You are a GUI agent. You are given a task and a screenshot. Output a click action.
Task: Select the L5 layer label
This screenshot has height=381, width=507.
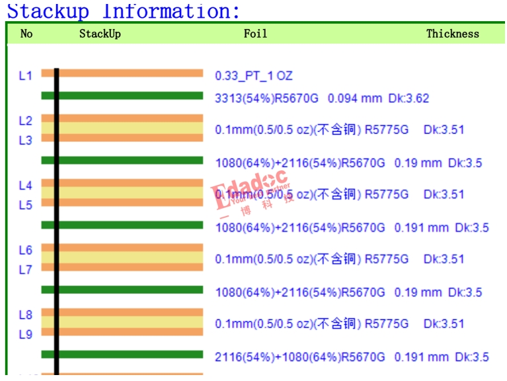(26, 205)
